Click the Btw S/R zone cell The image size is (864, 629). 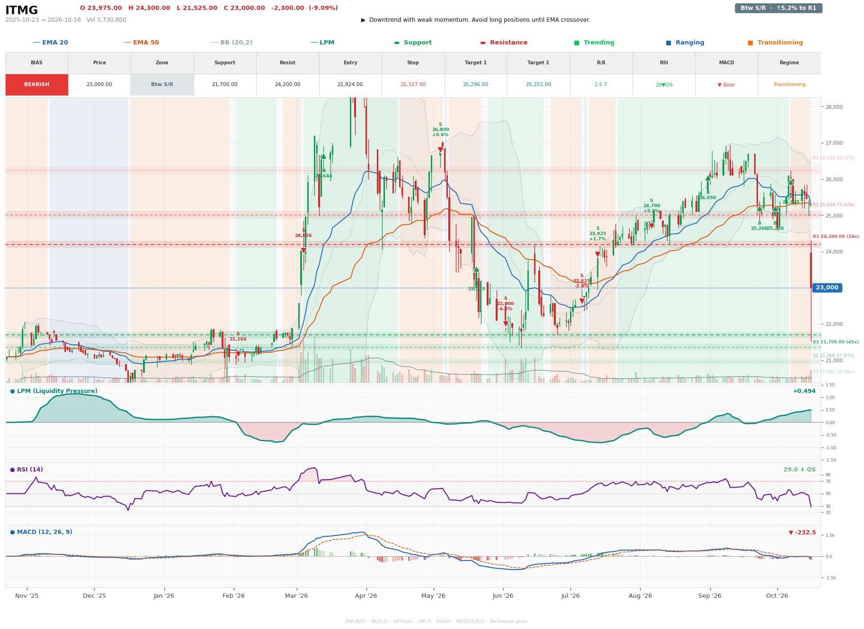(162, 85)
